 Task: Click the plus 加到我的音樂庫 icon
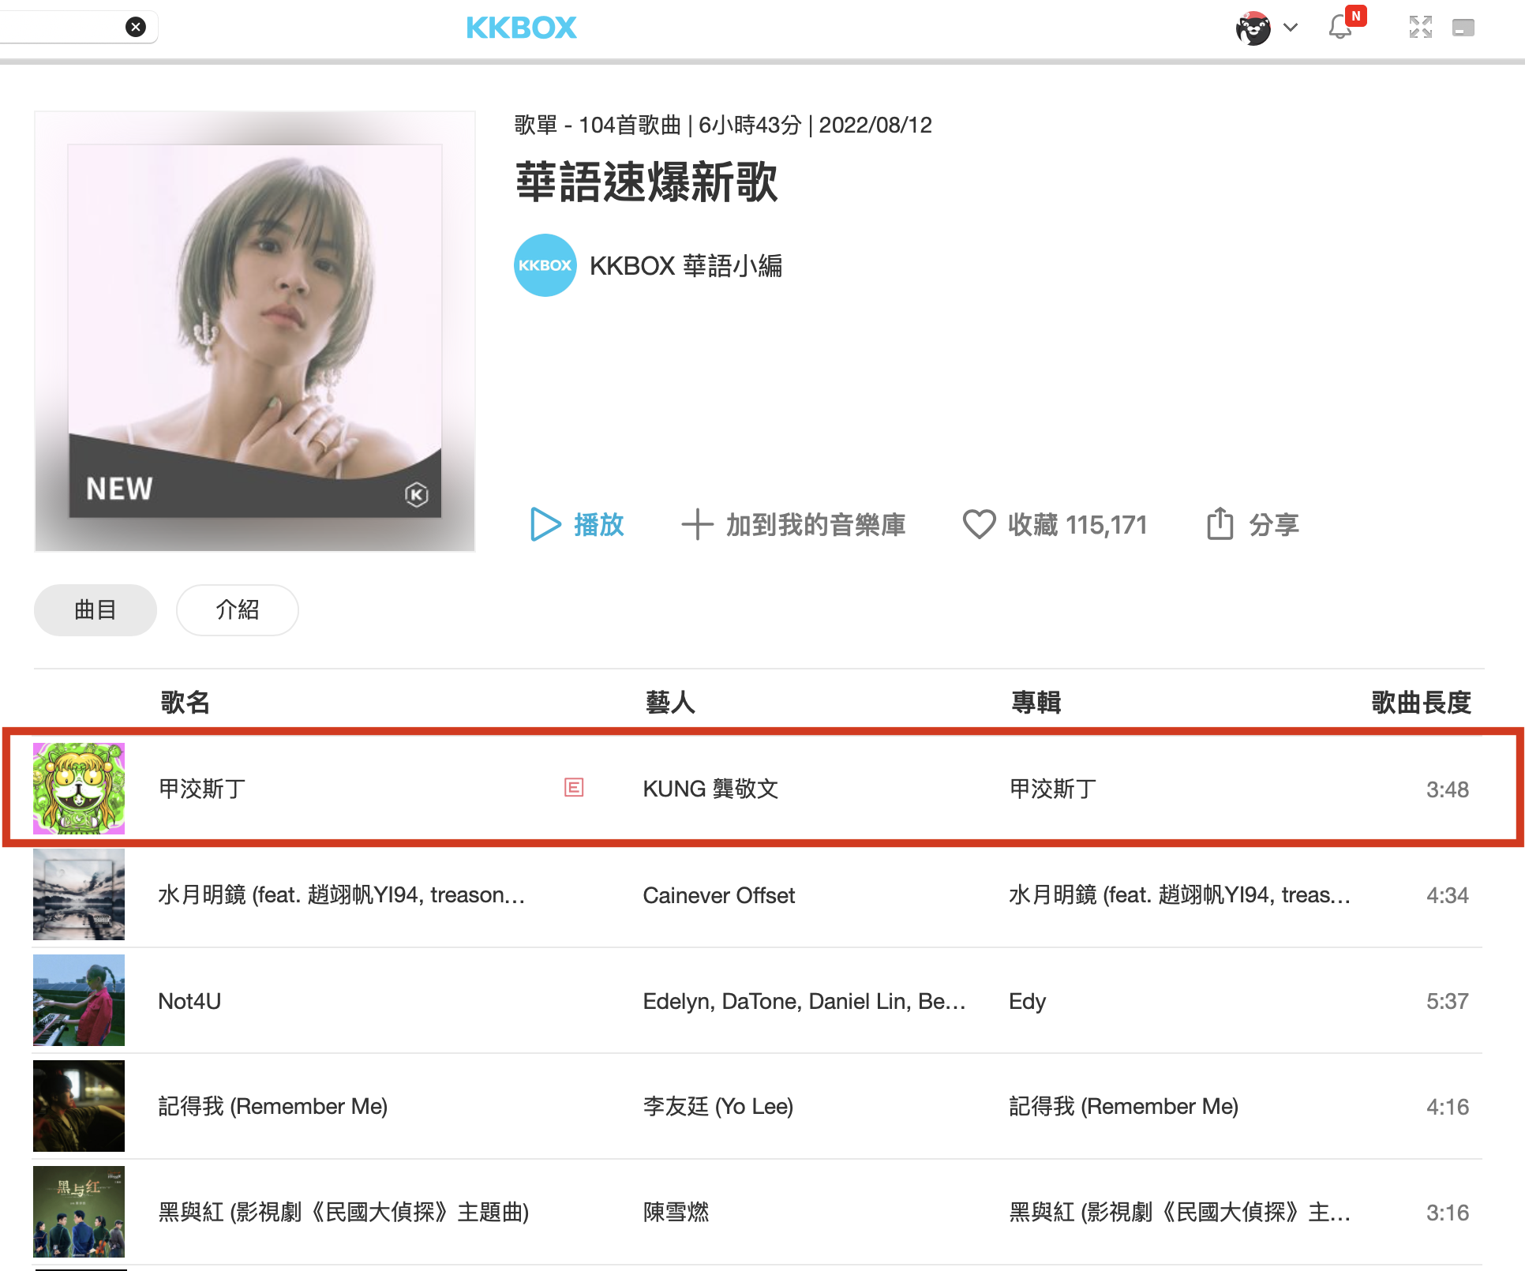697,524
